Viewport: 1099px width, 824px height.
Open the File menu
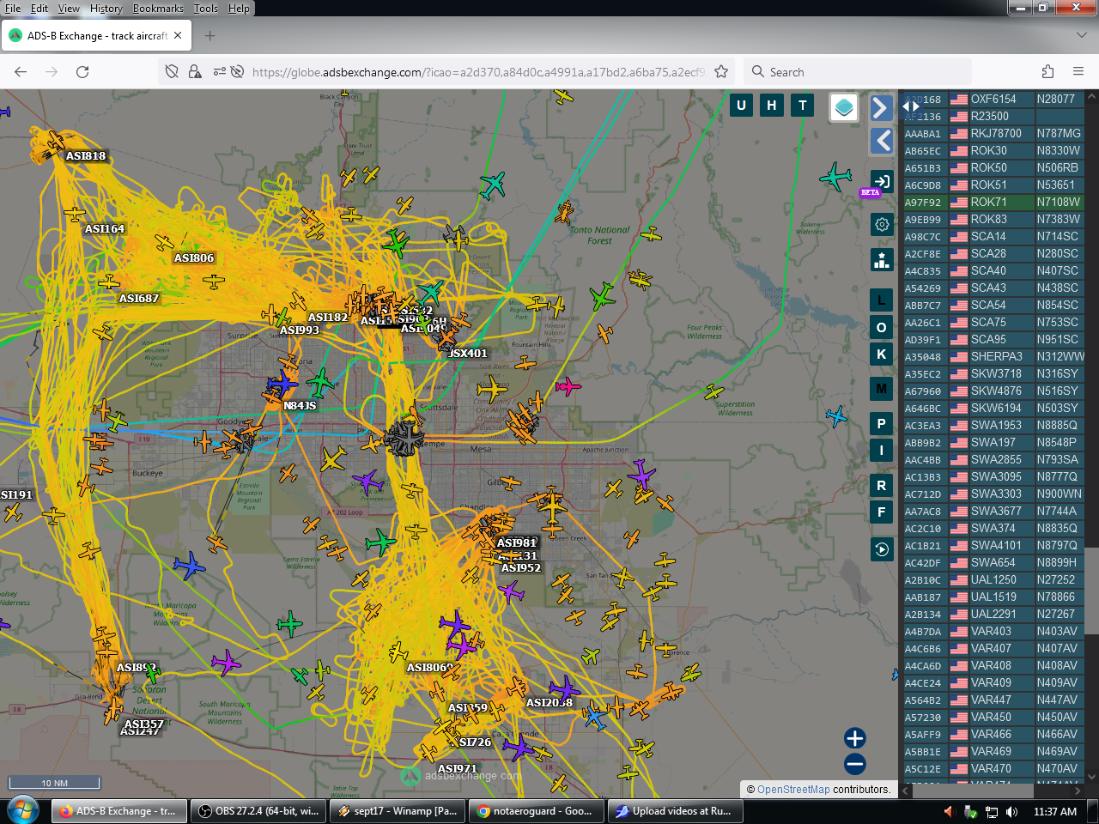(13, 9)
